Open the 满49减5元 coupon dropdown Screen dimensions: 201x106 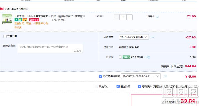click(141, 76)
